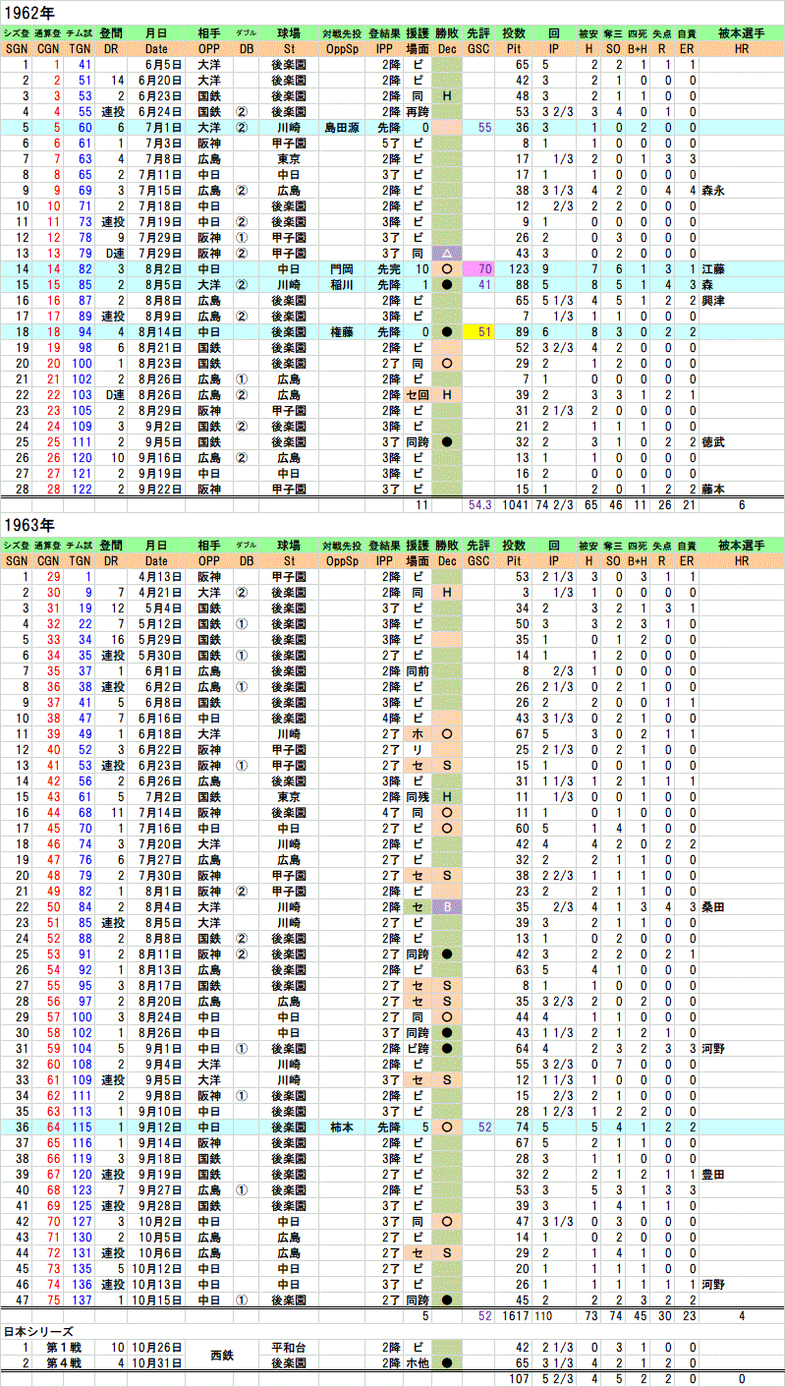The image size is (785, 1387).
Task: Click the セ回 situation cell
Action: (417, 394)
